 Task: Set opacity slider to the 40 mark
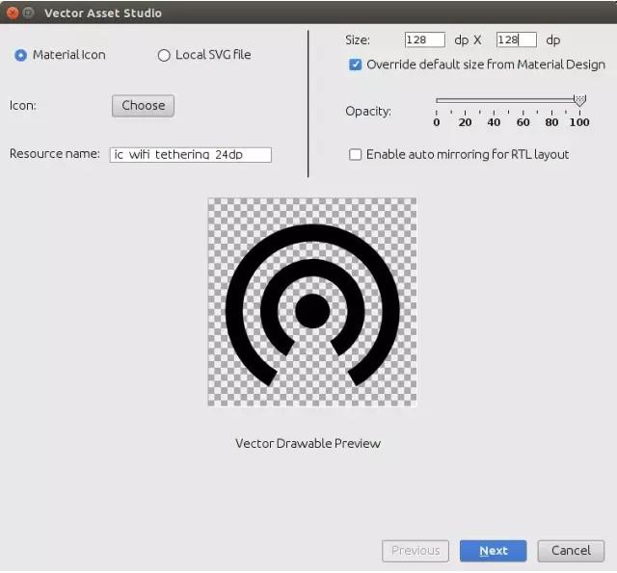[494, 100]
